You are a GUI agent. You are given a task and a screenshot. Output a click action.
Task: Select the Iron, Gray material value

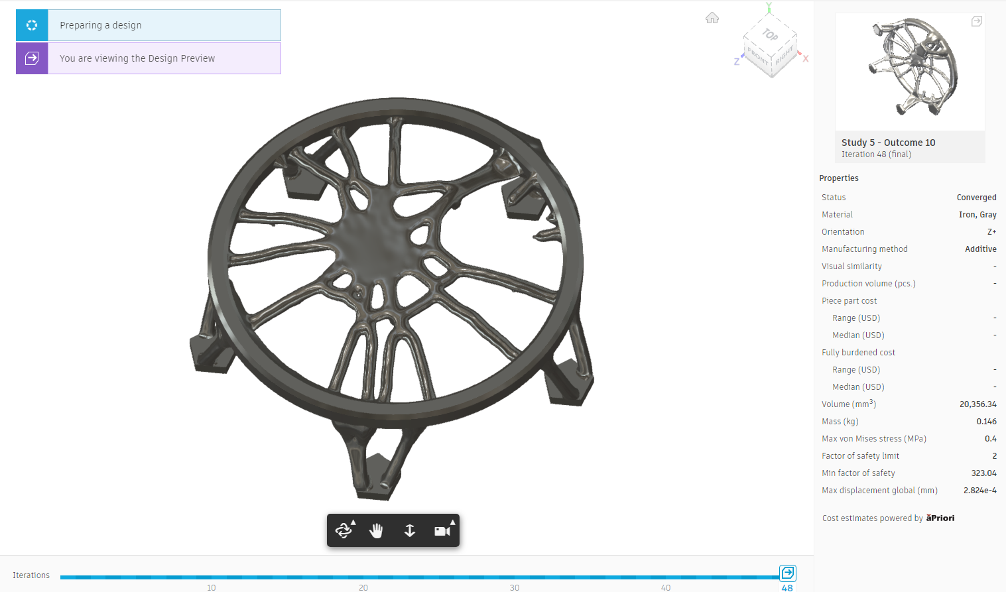pyautogui.click(x=977, y=215)
